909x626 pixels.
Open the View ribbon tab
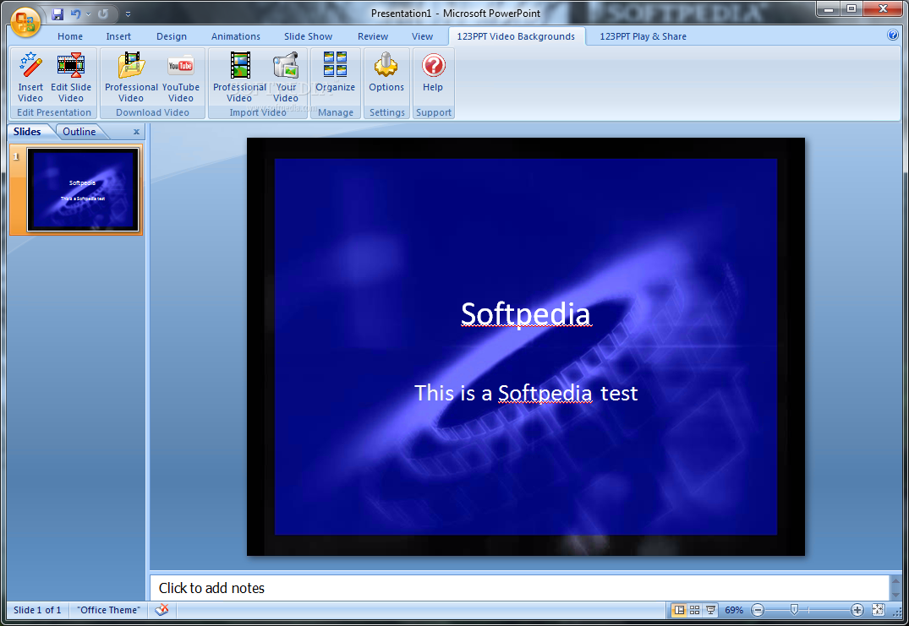point(422,35)
